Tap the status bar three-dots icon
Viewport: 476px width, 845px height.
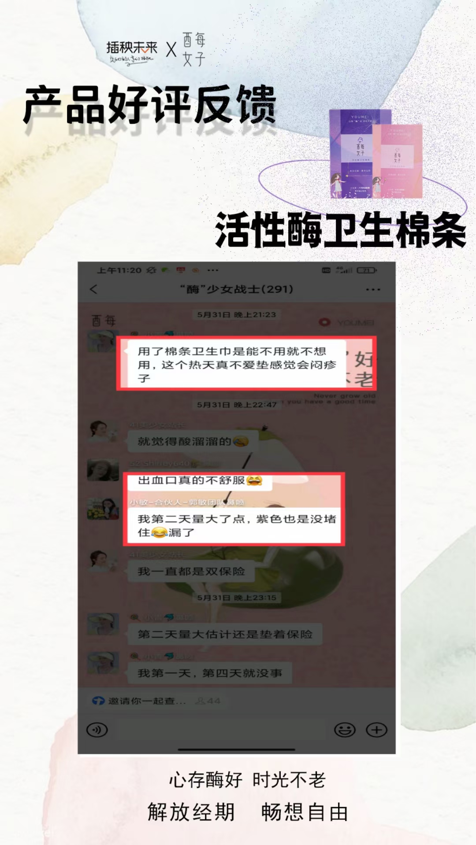(213, 270)
